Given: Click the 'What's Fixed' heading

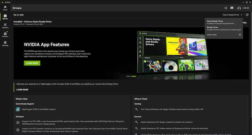Looking at the screenshot, I should click(140, 99).
